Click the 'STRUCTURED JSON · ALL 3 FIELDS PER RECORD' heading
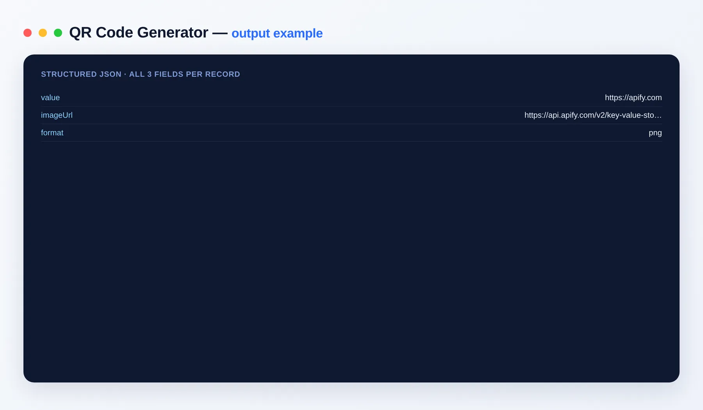 [141, 74]
